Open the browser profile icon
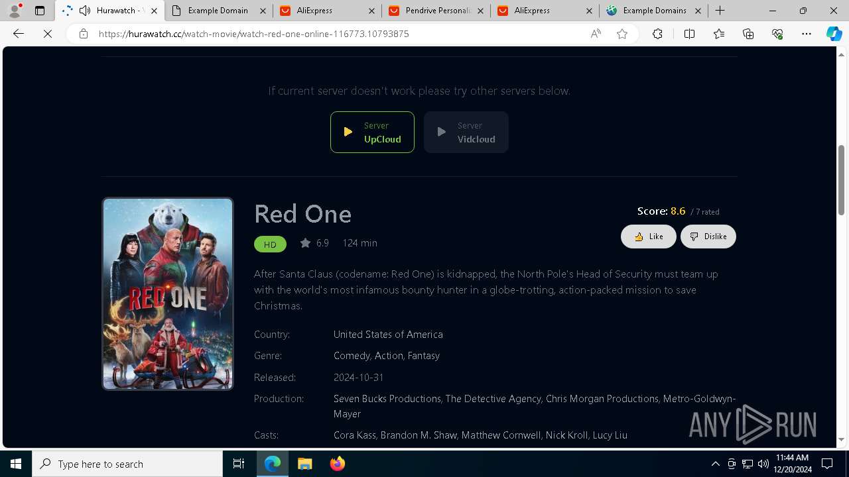The height and width of the screenshot is (477, 849). [x=15, y=11]
